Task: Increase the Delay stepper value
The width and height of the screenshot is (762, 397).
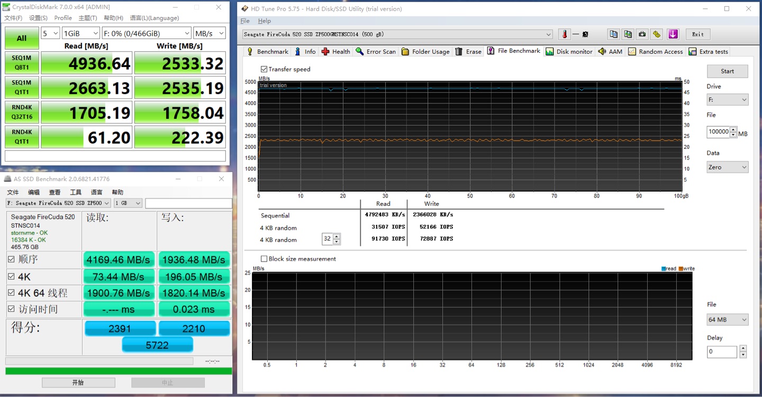Action: point(743,349)
